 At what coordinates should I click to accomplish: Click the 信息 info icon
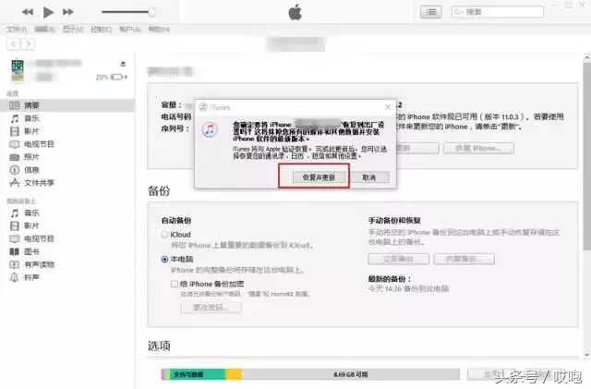pyautogui.click(x=15, y=170)
